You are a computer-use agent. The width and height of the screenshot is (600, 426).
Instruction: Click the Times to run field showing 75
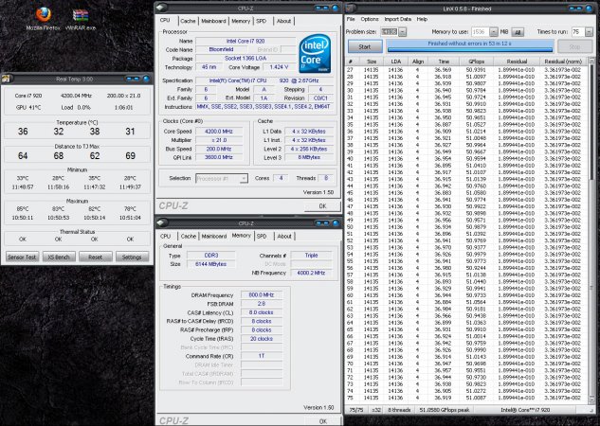[x=578, y=32]
